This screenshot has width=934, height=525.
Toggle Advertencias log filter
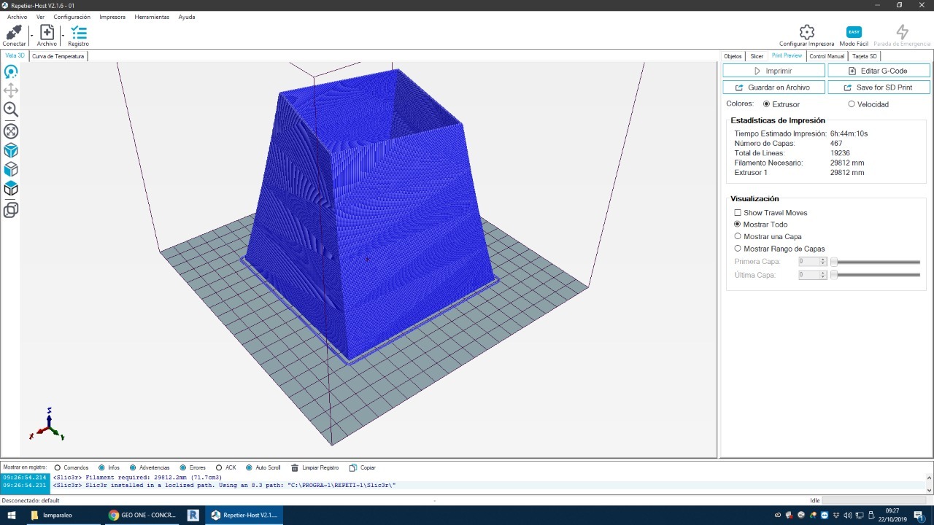133,467
